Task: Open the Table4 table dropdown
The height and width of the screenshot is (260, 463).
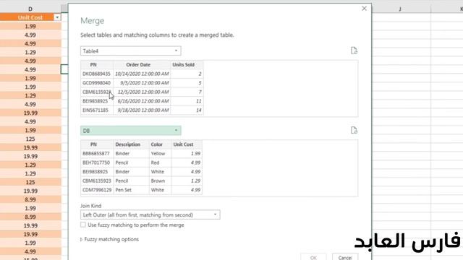Action: (x=130, y=51)
